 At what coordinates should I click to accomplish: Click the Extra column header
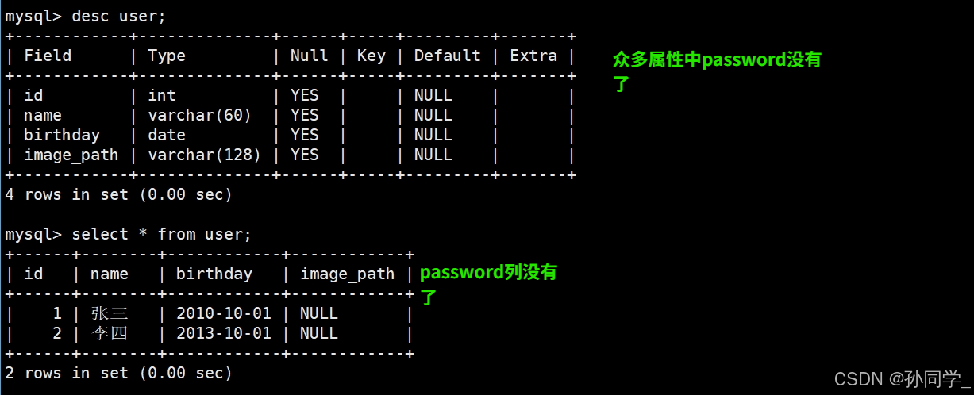point(533,56)
